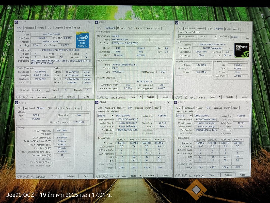This screenshot has height=203, width=270.
Task: Open the Slot #1 memory slot dropdown
Action: tap(112, 116)
